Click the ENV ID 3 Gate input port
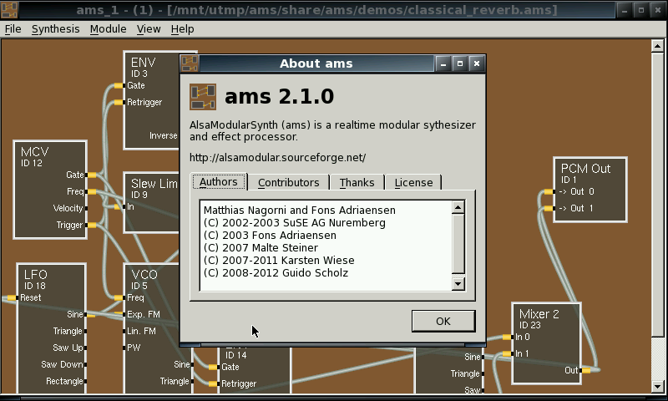This screenshot has height=401, width=668. pyautogui.click(x=119, y=86)
